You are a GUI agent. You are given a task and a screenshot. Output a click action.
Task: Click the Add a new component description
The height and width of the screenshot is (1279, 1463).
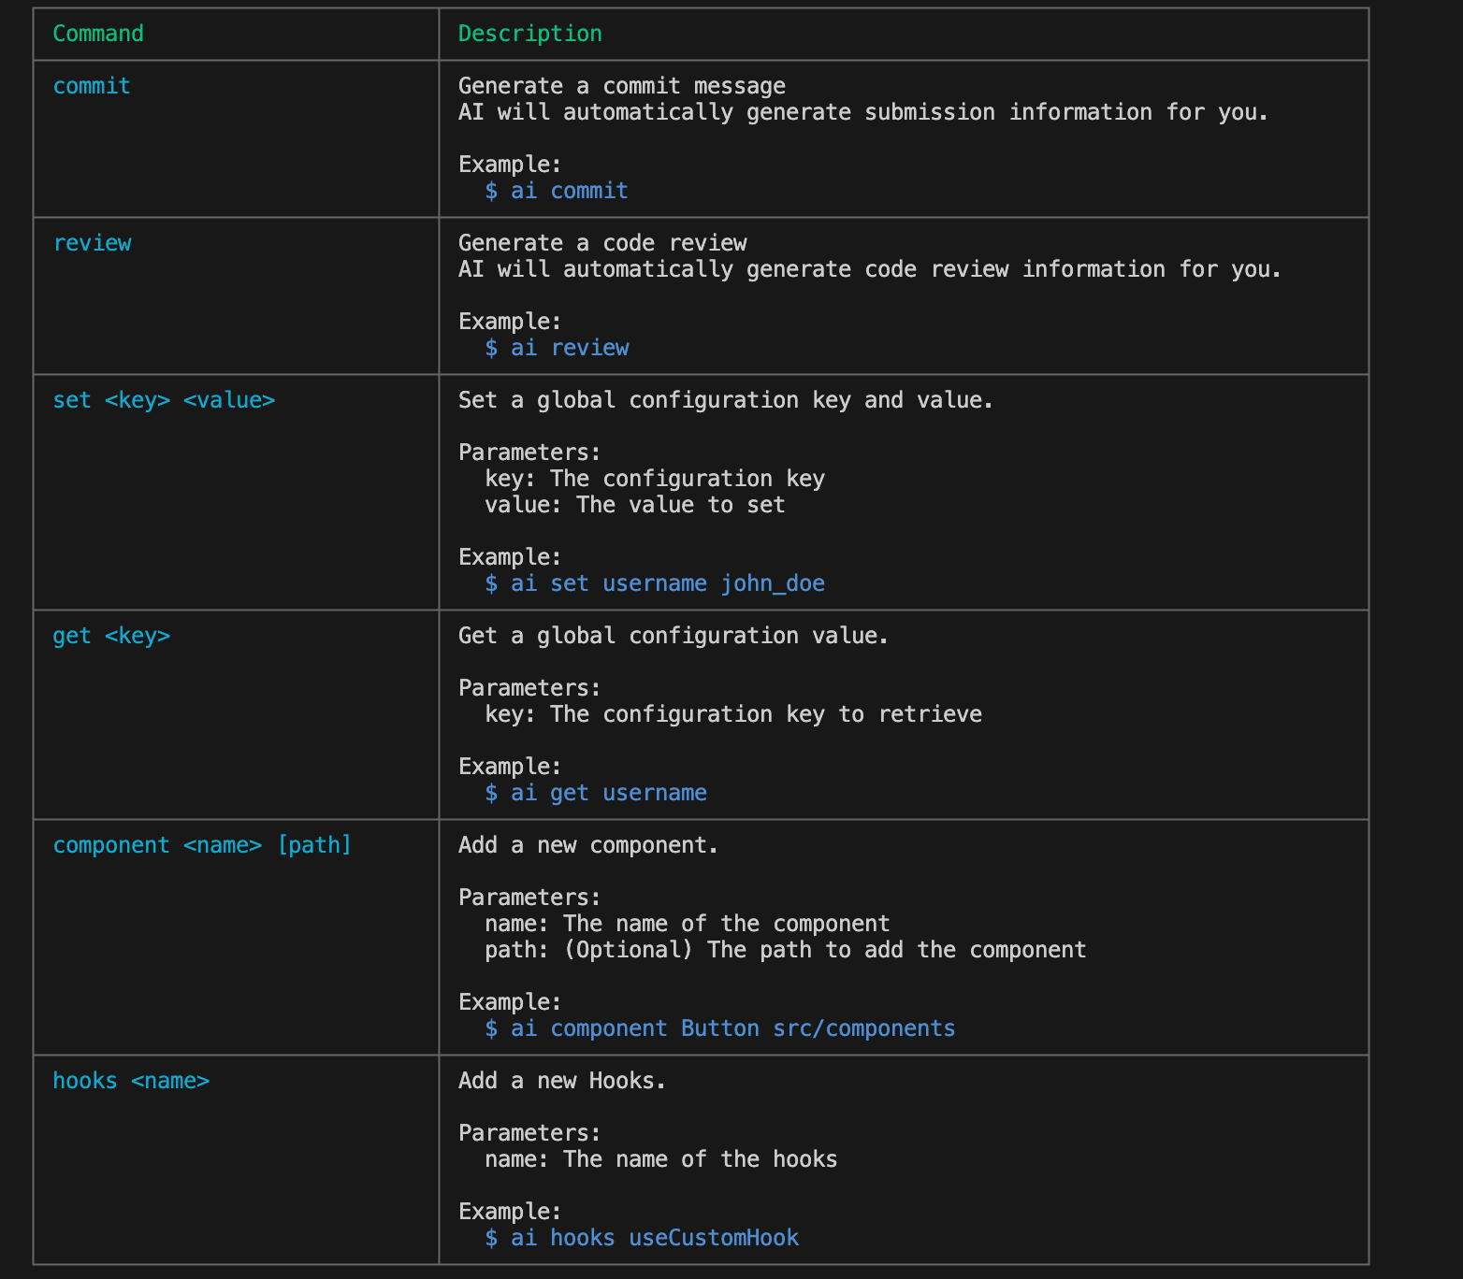[587, 844]
